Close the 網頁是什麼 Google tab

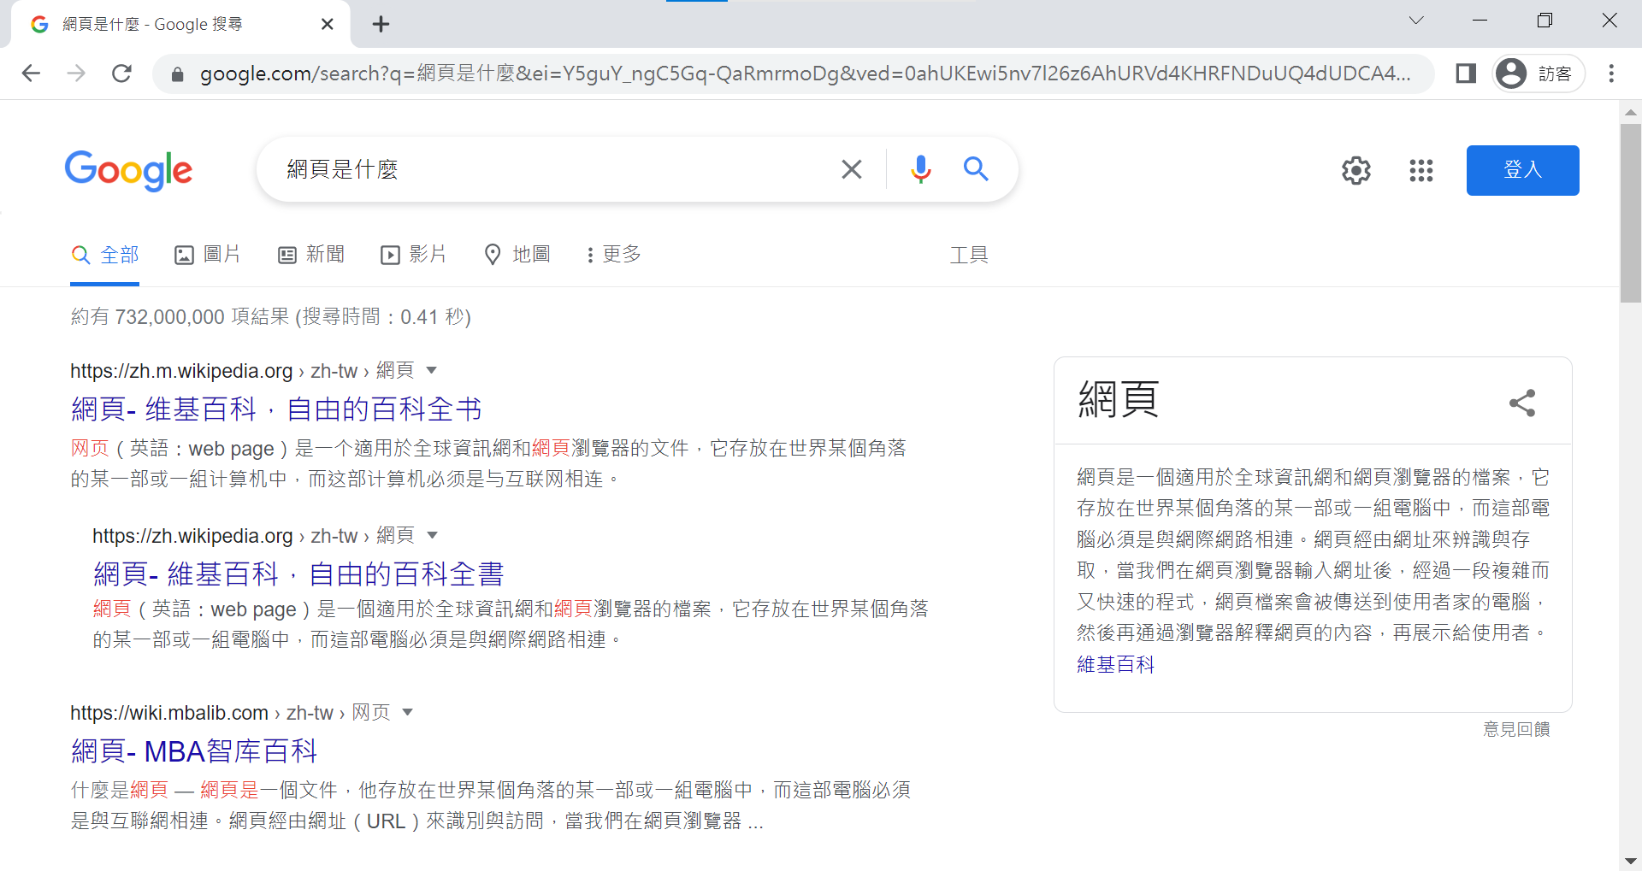327,24
